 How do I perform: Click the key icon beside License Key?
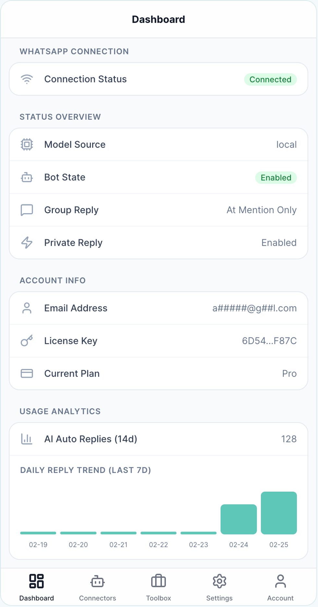tap(27, 341)
